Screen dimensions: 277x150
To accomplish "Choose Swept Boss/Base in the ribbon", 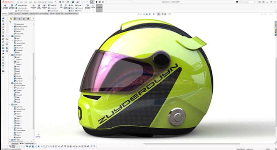I will coord(21,5).
